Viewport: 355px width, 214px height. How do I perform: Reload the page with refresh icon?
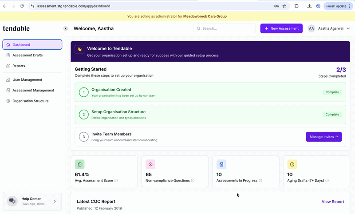pos(22,6)
